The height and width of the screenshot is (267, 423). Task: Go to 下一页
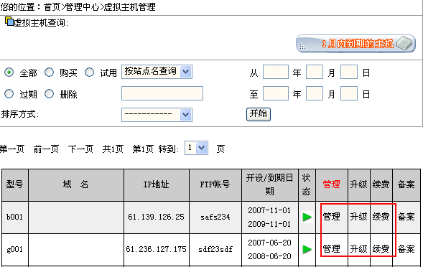click(x=80, y=149)
